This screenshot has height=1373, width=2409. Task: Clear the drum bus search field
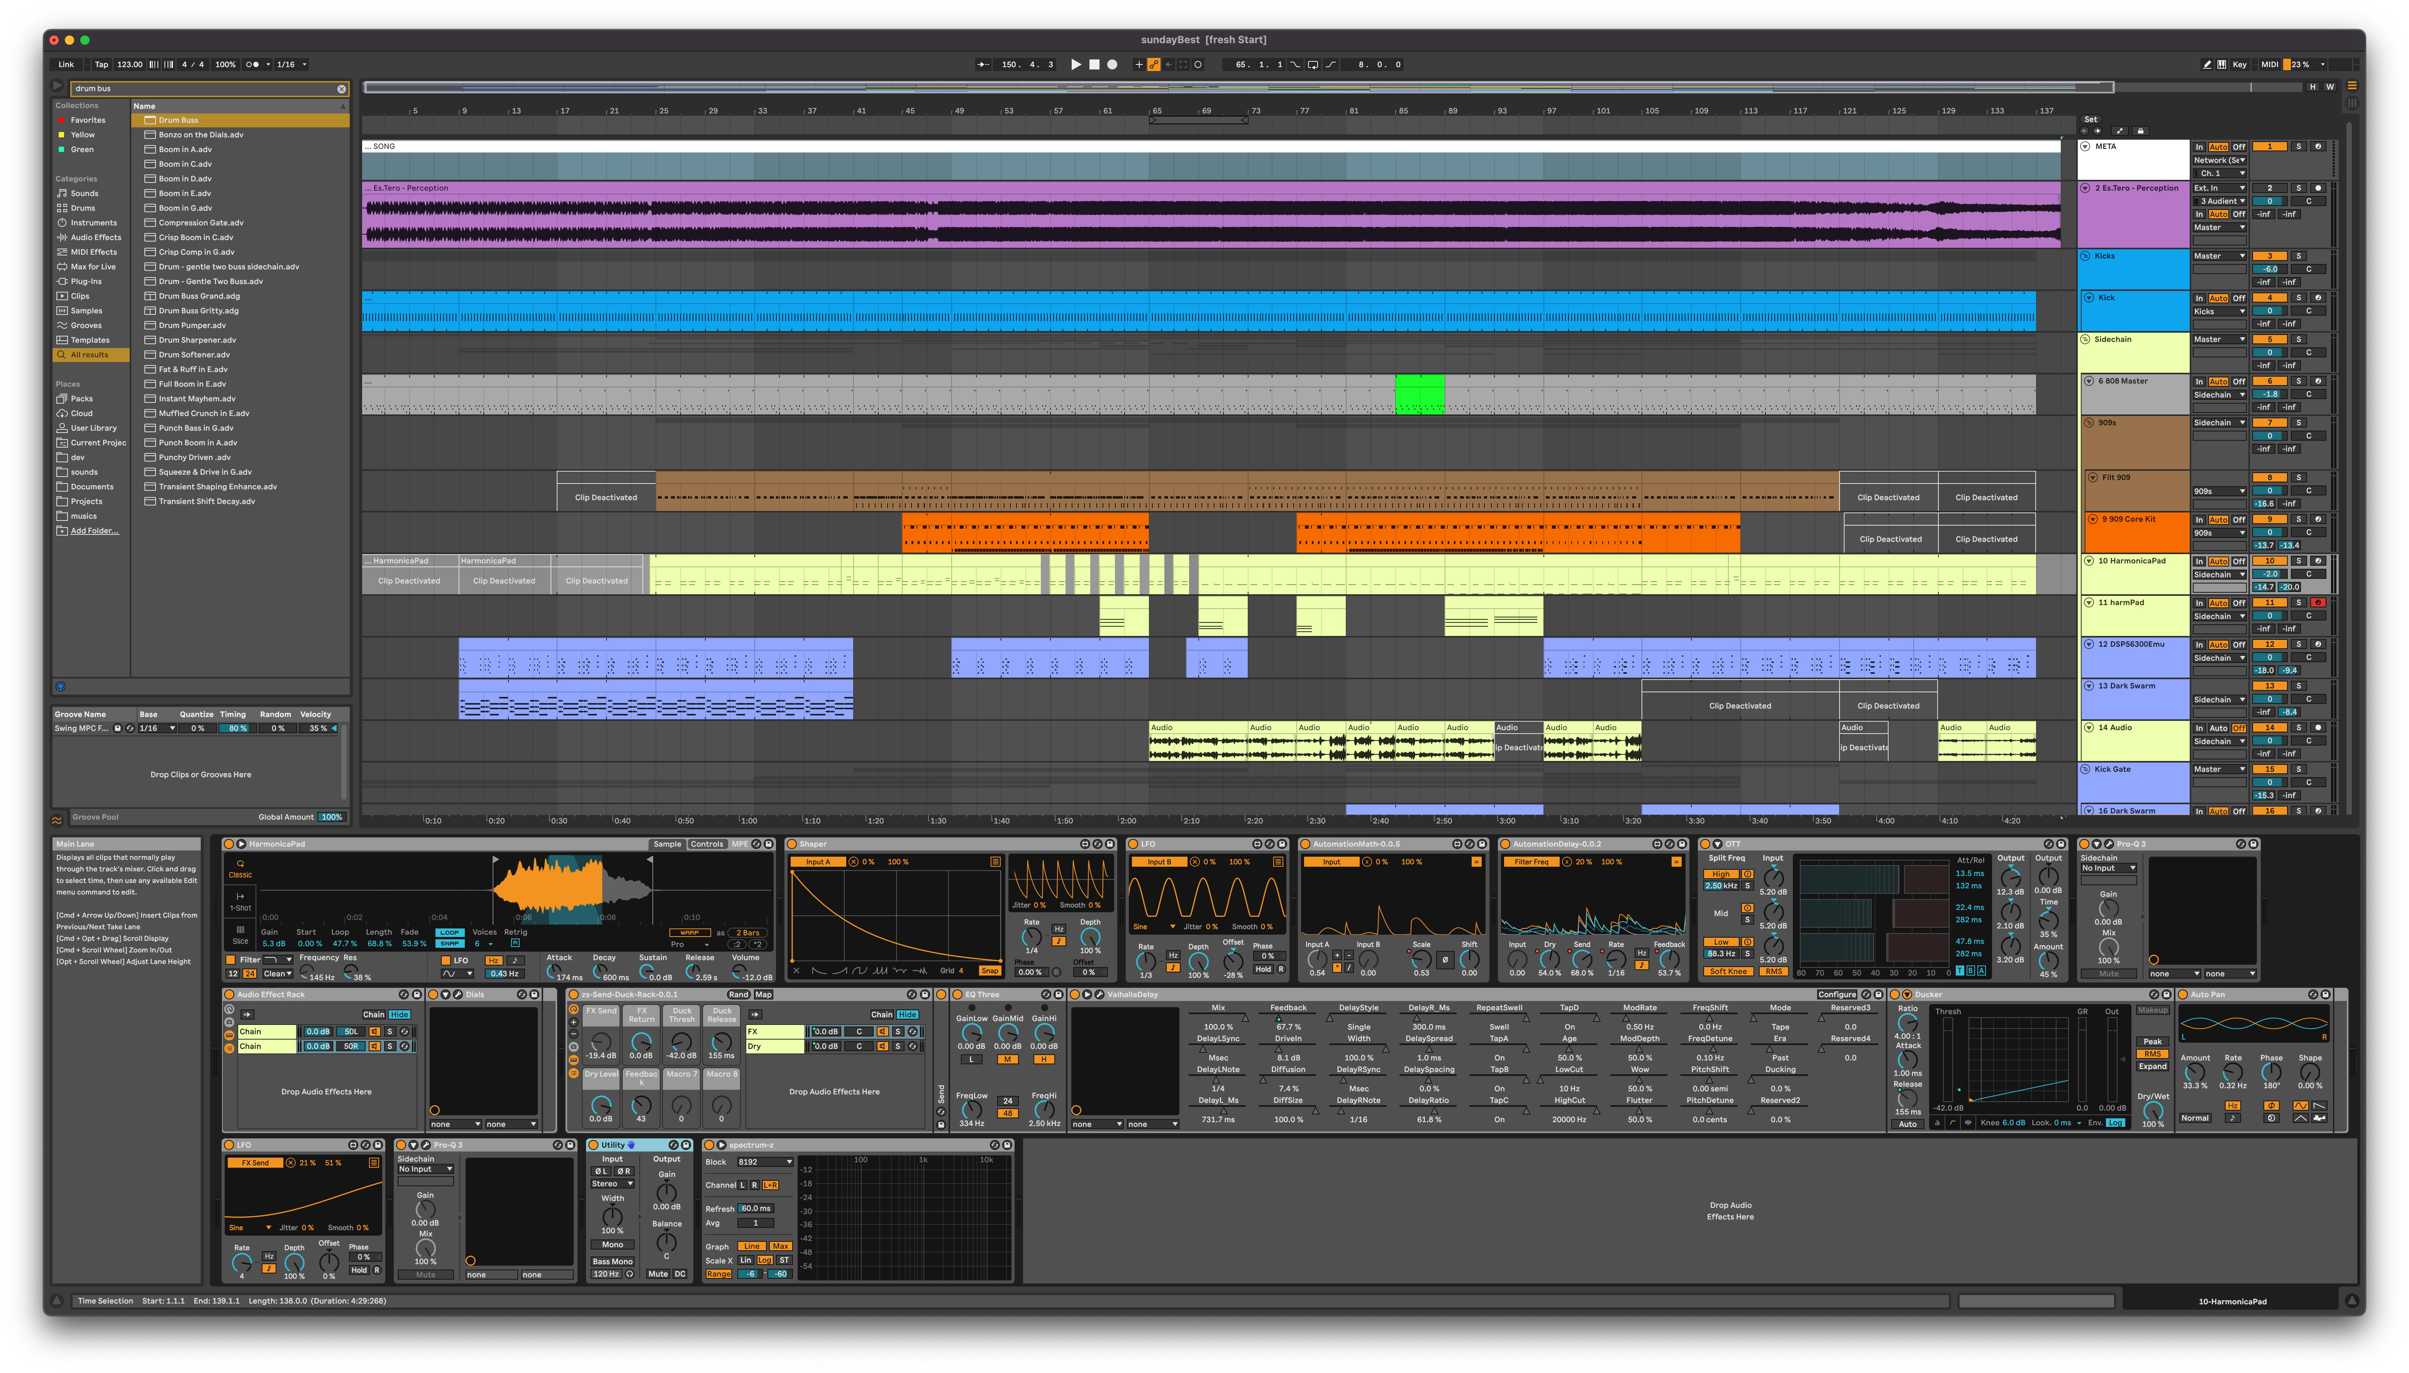click(x=341, y=89)
